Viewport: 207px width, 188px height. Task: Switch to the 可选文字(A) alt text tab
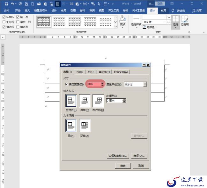tap(121, 72)
